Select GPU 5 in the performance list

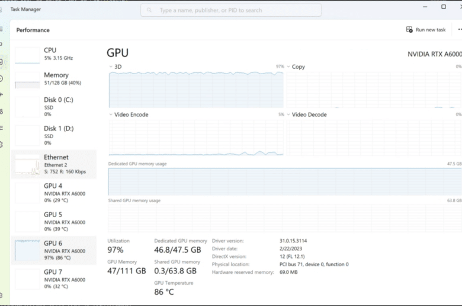pyautogui.click(x=54, y=221)
